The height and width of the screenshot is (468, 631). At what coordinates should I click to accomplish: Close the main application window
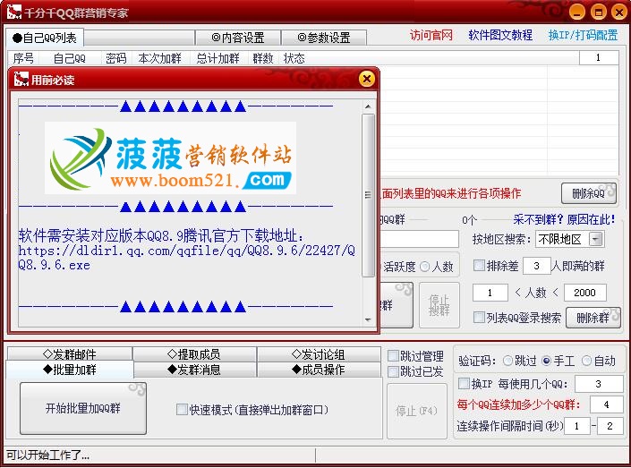[619, 12]
